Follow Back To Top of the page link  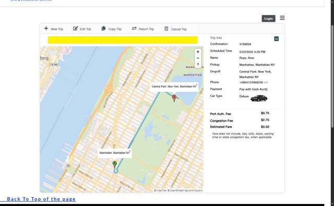tap(41, 199)
